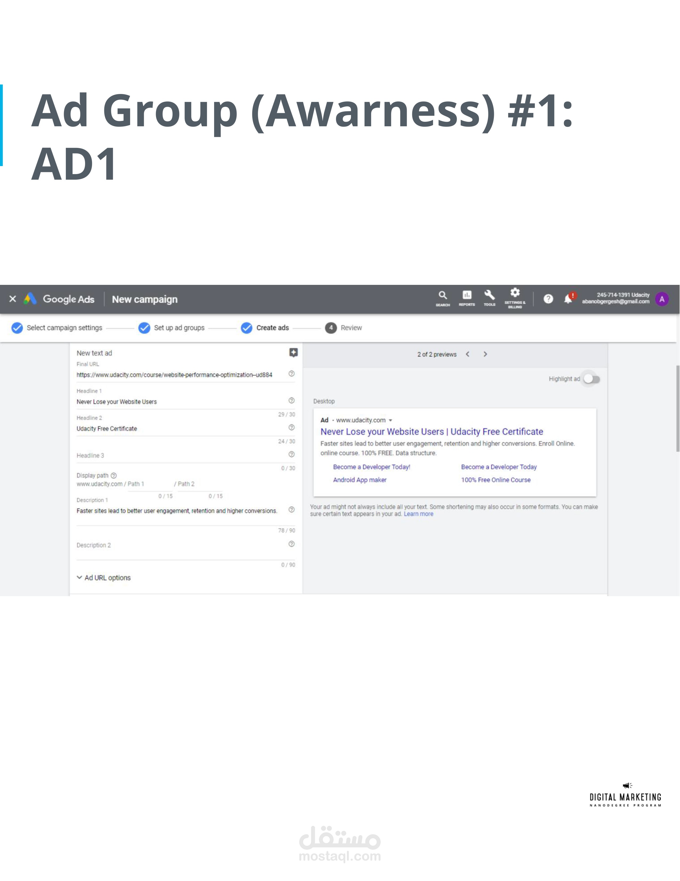Open the account avatar menu
This screenshot has height=881, width=680.
coord(662,299)
